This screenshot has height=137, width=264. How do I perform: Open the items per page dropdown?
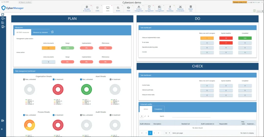pos(167,133)
